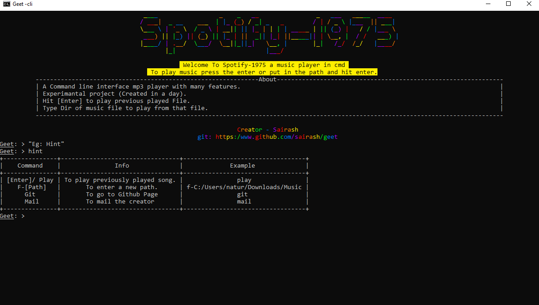
Task: Click the Geet -cli window title
Action: (x=22, y=4)
